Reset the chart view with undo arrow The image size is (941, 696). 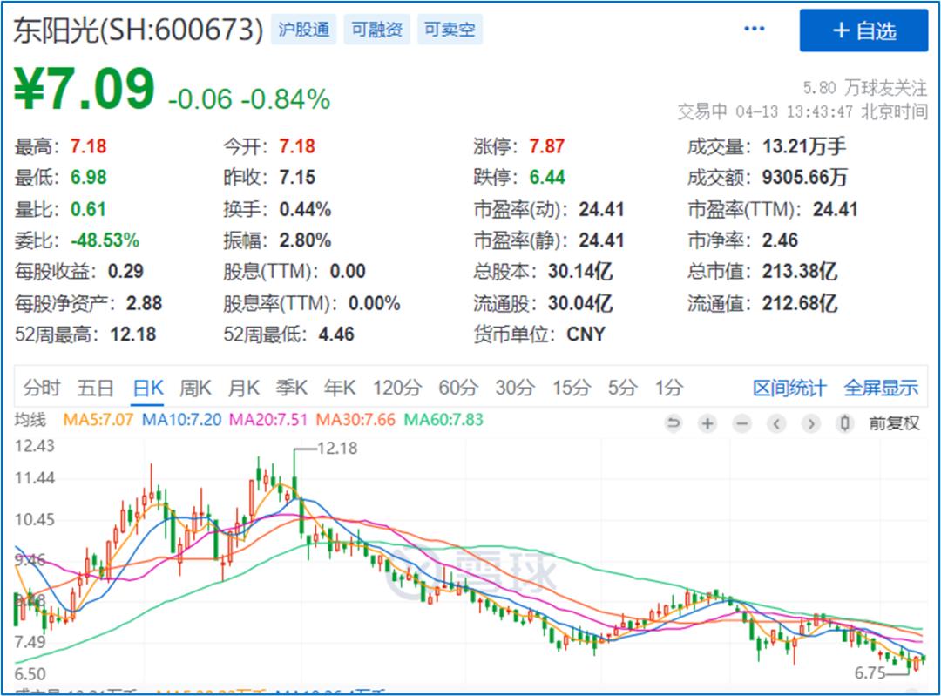tap(674, 423)
